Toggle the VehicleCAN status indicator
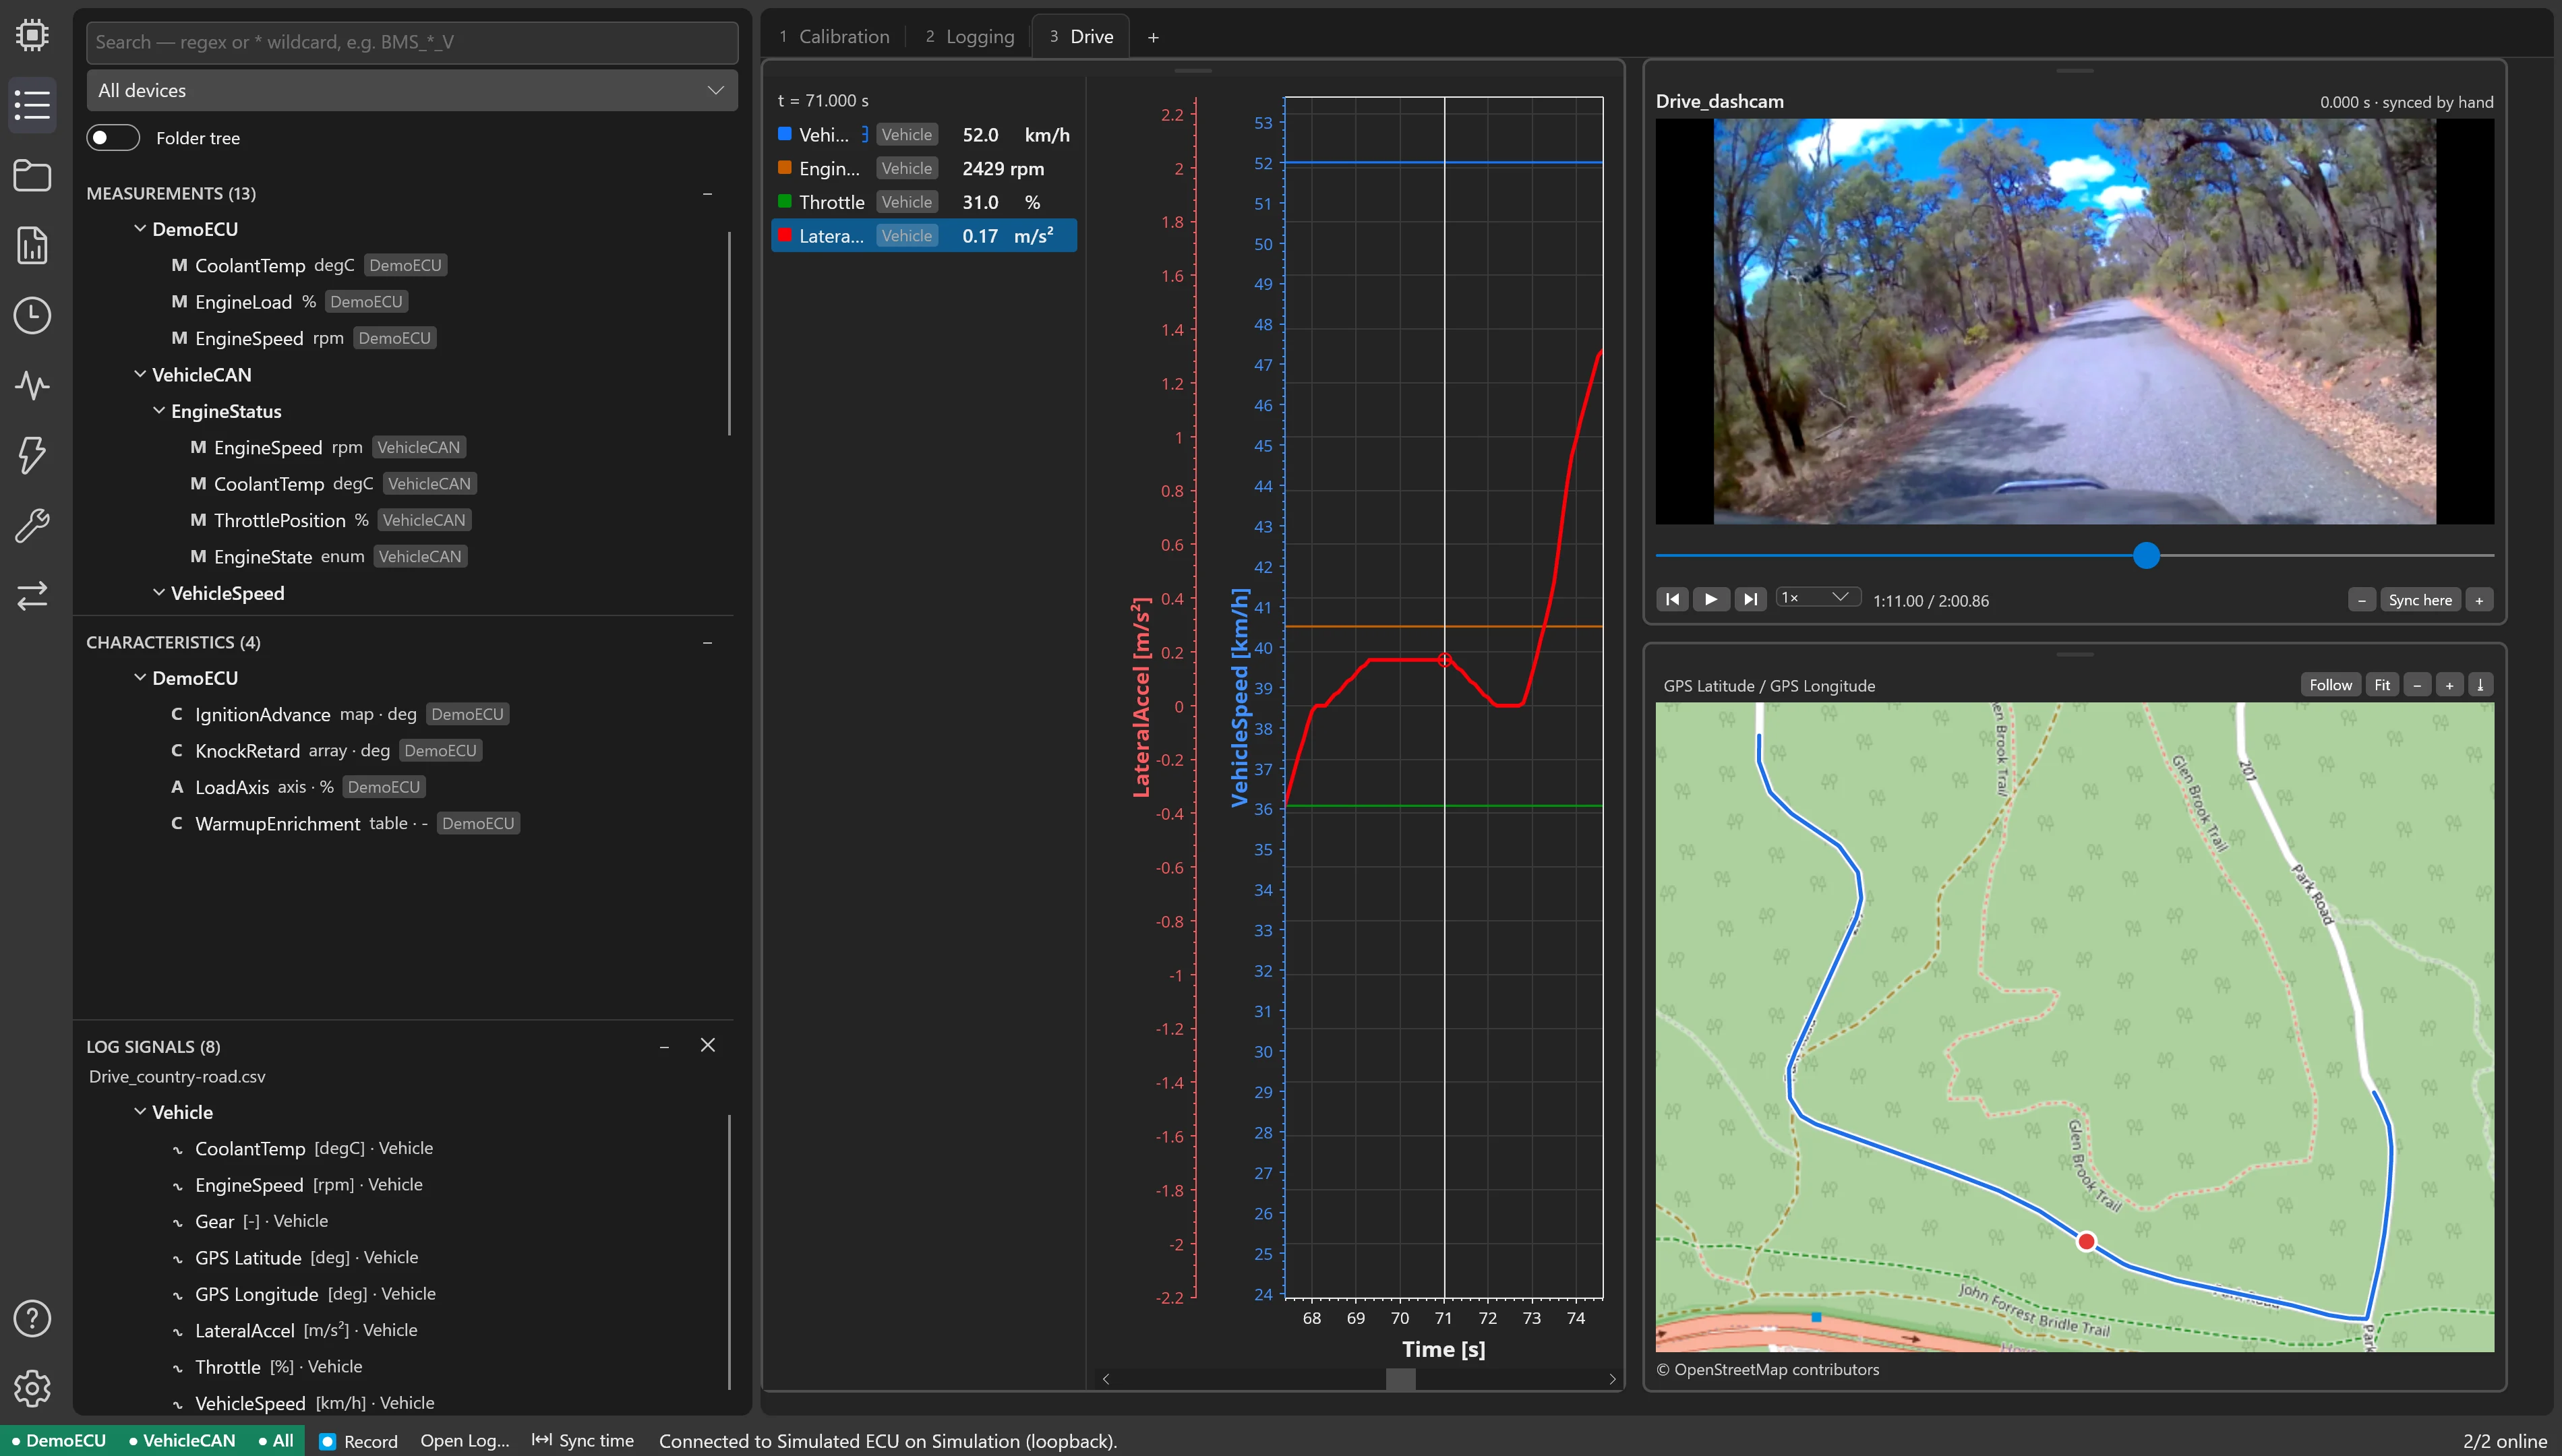The image size is (2562, 1456). click(x=182, y=1441)
